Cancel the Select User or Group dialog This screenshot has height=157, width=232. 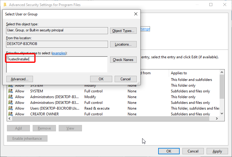pos(126,79)
